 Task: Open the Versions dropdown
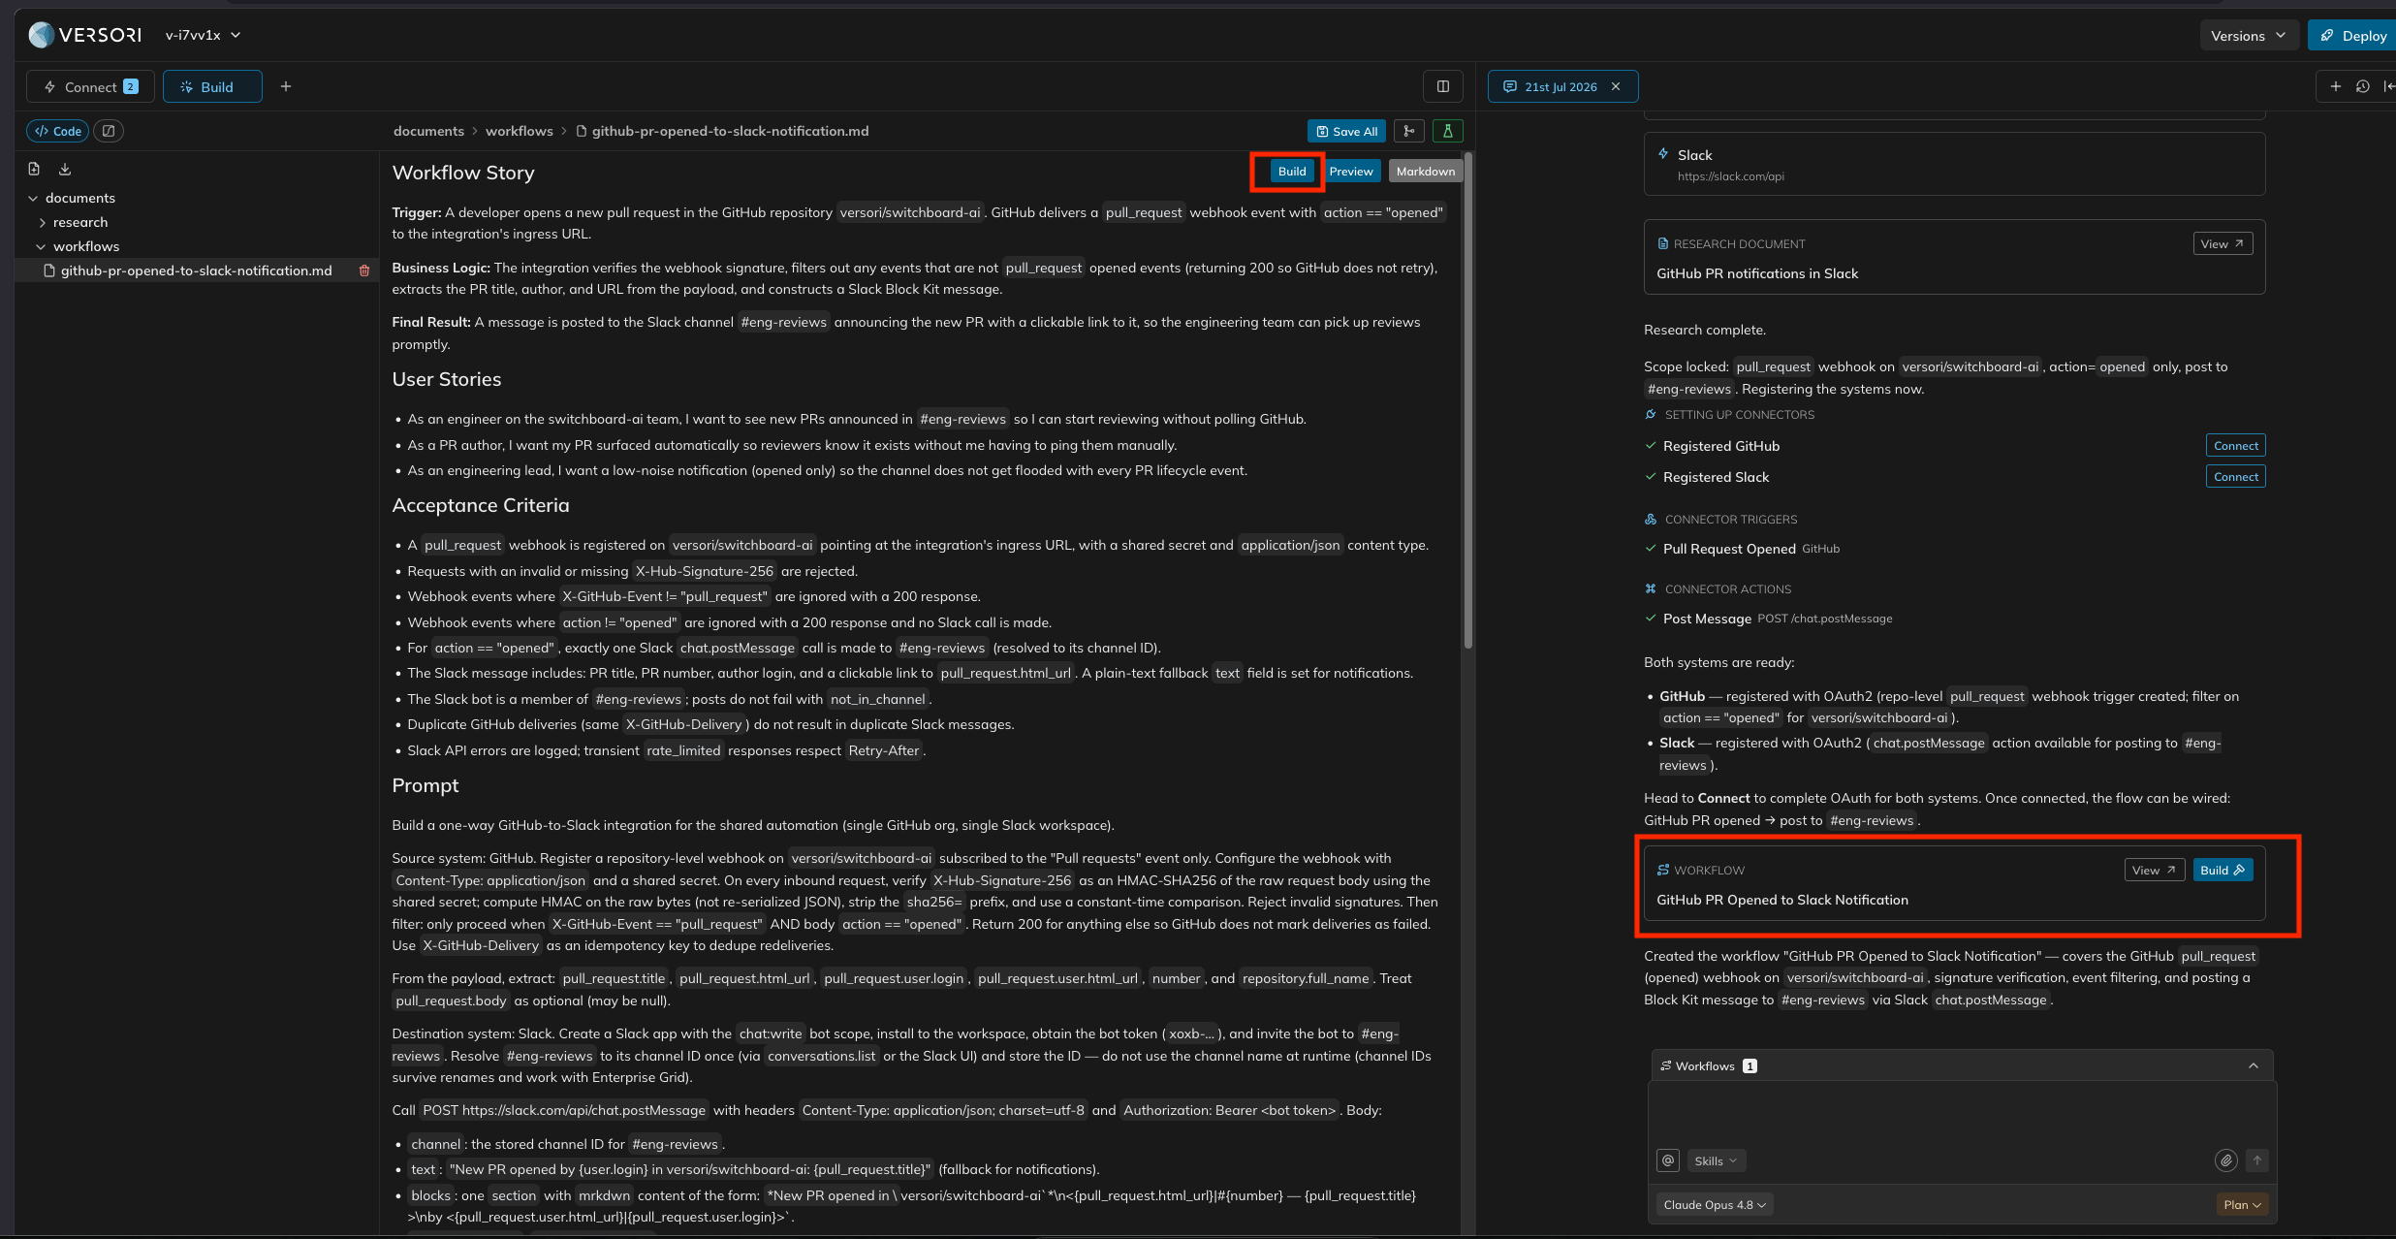pyautogui.click(x=2248, y=35)
